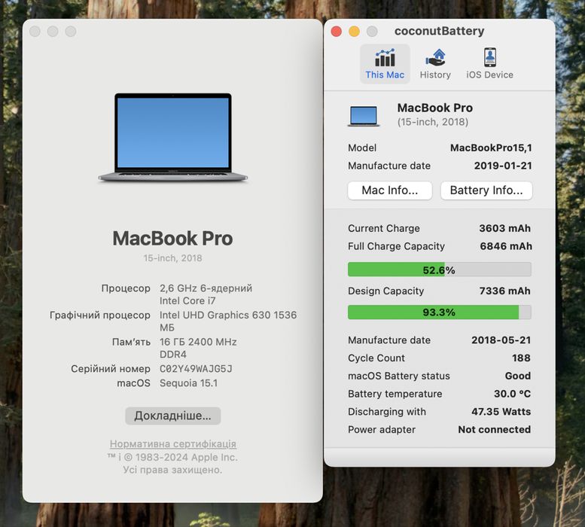
Task: Select the This Mac tab in coconutBattery
Action: 385,64
